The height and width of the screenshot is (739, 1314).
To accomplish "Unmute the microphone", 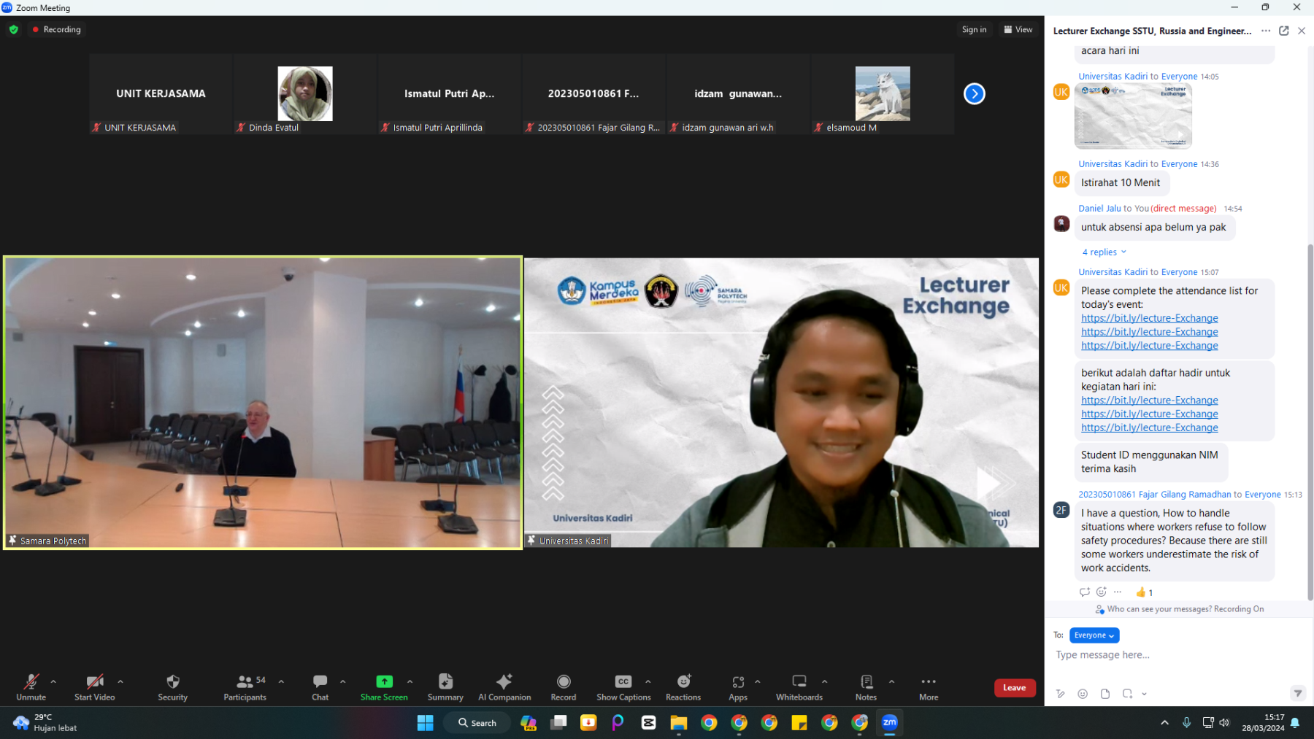I will [x=31, y=687].
